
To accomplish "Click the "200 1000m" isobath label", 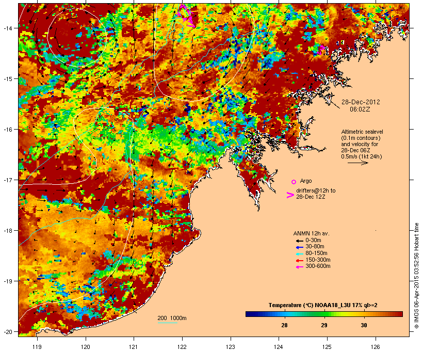I will 172,318.
